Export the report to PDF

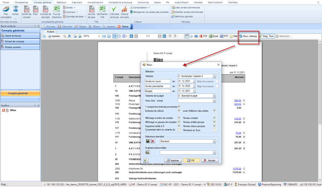(203, 36)
